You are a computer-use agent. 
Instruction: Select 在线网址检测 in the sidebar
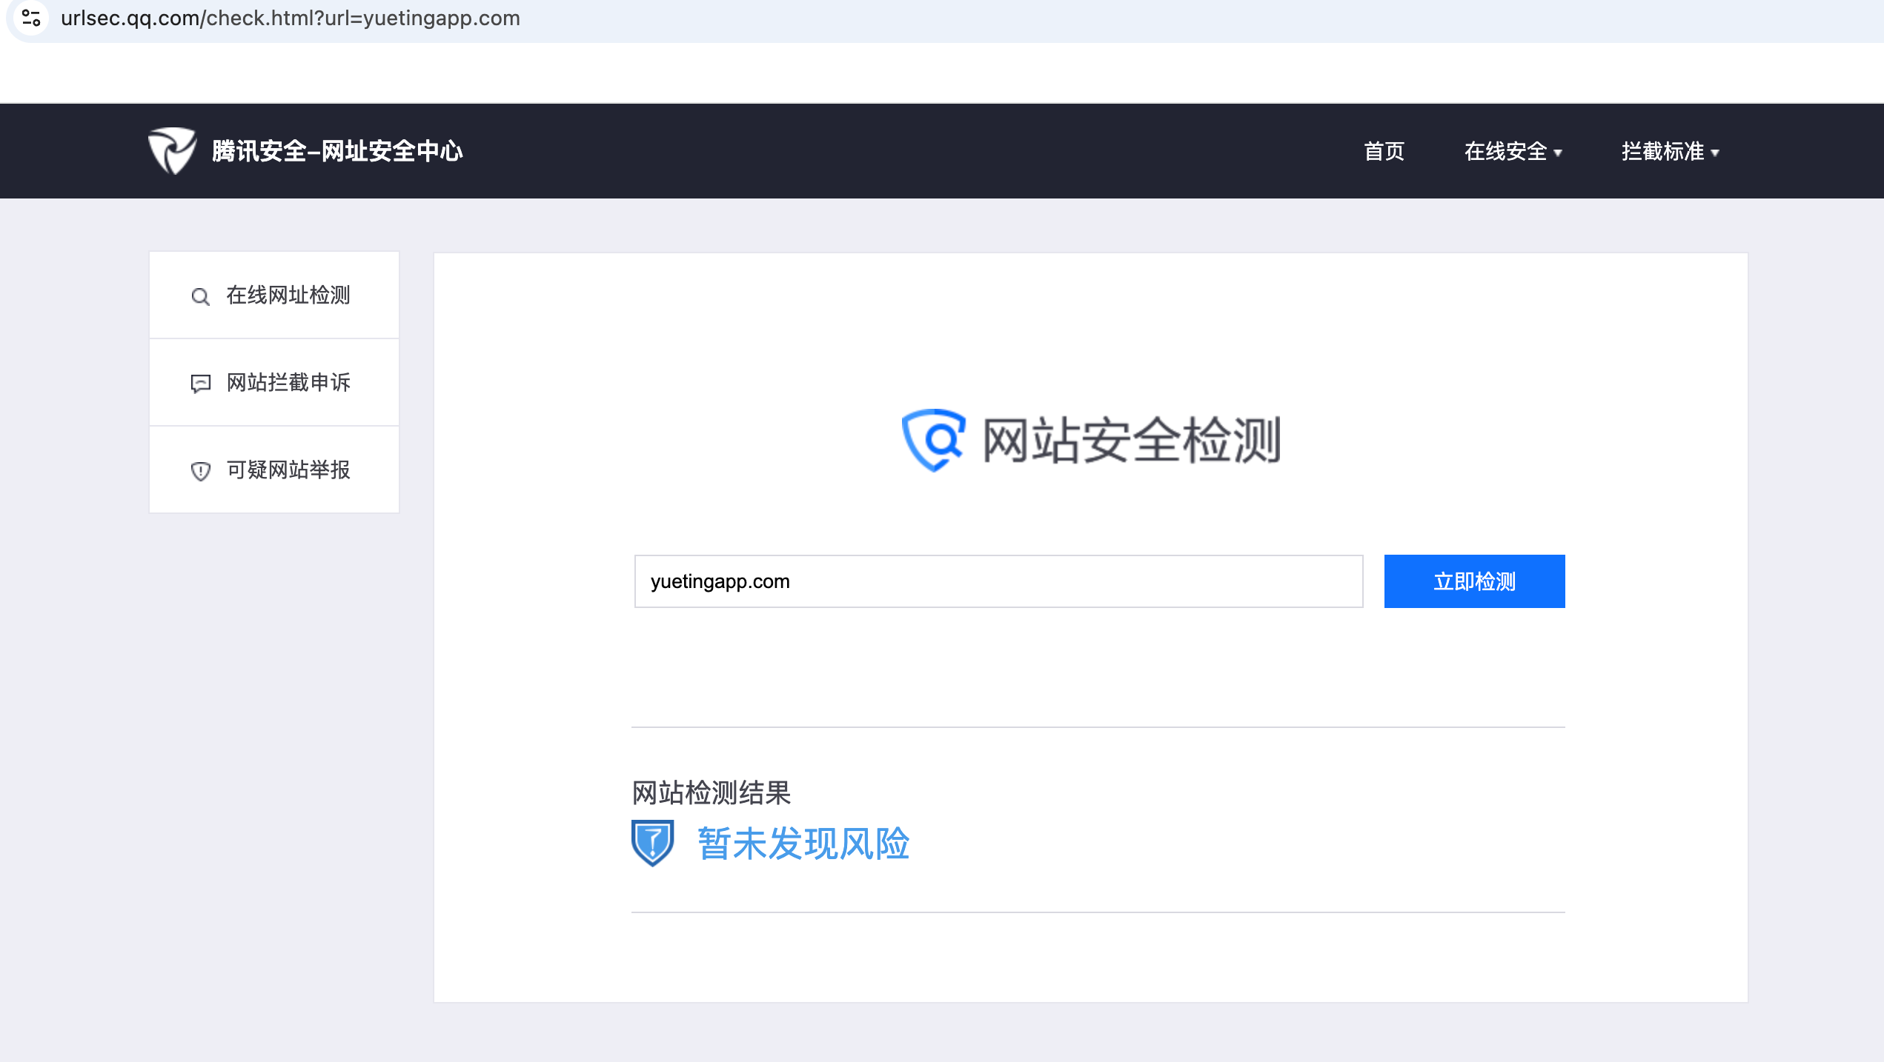pos(288,295)
